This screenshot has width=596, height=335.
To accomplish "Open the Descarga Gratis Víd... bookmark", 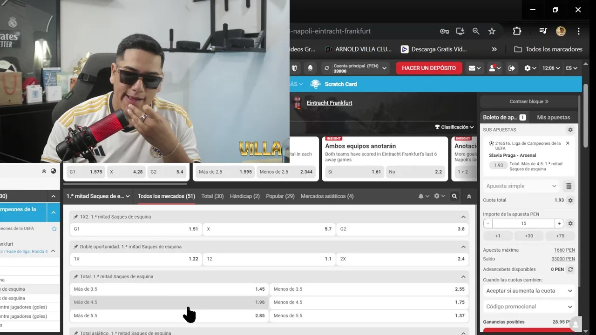I will point(433,49).
